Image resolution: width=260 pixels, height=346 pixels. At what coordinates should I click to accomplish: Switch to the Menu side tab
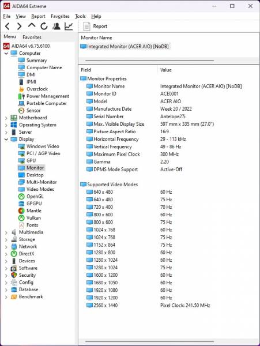coord(10,37)
